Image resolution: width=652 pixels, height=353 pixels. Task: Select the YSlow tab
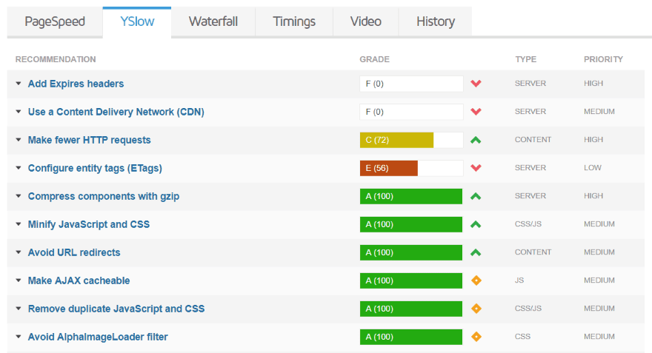click(137, 21)
